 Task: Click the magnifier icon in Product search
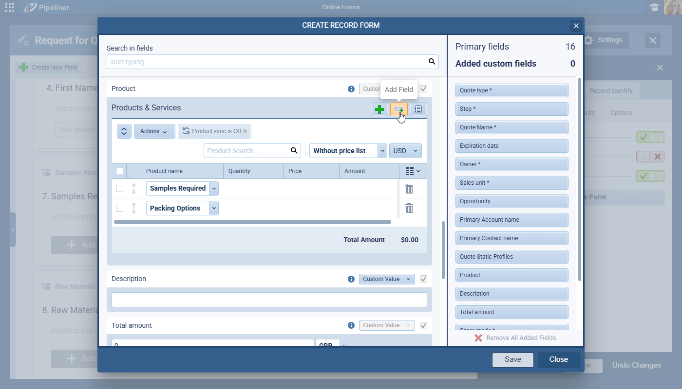pos(294,151)
